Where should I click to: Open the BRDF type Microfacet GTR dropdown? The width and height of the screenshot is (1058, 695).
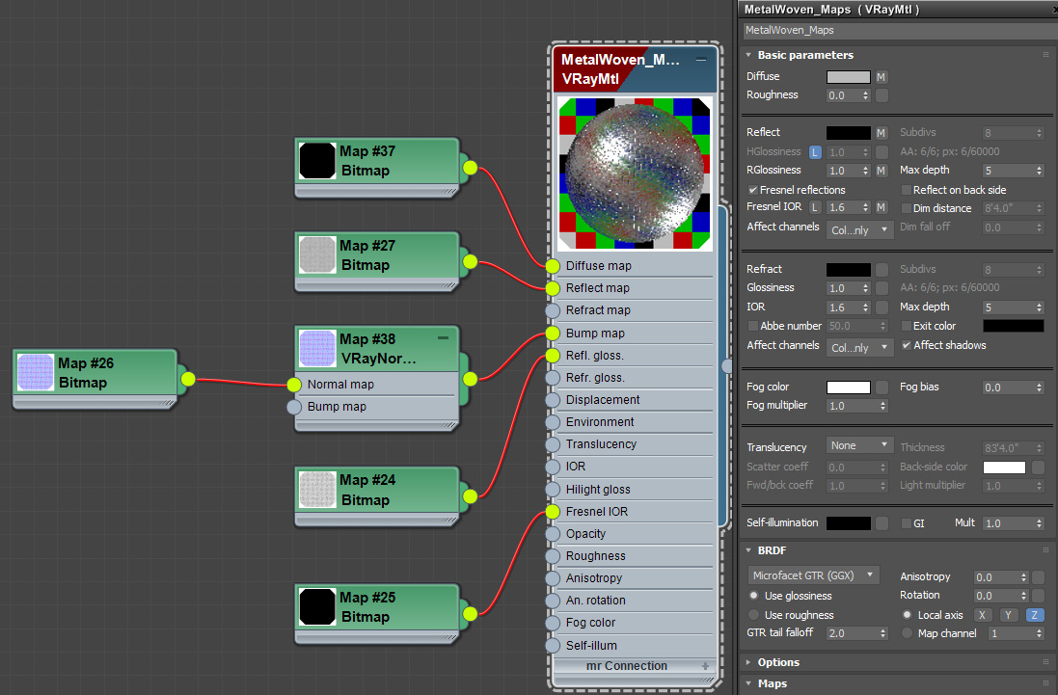click(814, 575)
